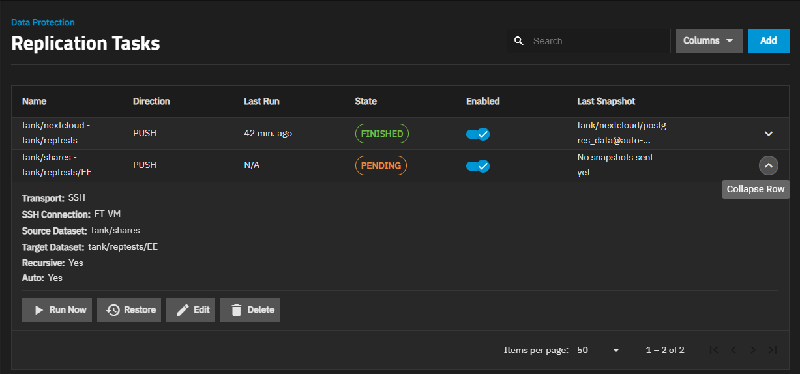Toggle Enabled switch for tank/shares task

(477, 165)
